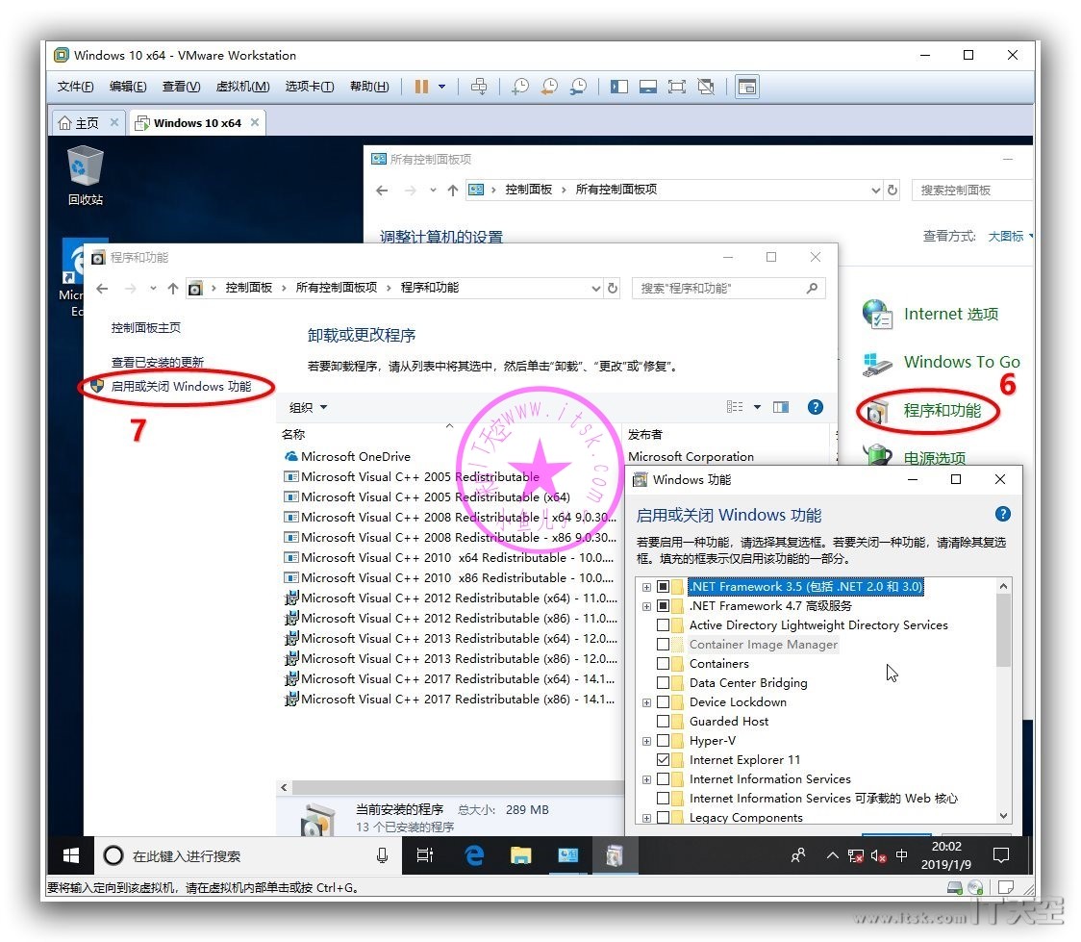Image resolution: width=1081 pixels, height=942 pixels.
Task: Expand the Legacy Components tree node
Action: pyautogui.click(x=646, y=818)
